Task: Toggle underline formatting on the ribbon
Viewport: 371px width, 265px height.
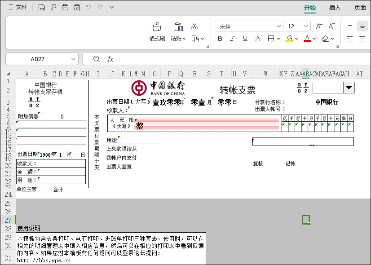Action: [x=245, y=39]
